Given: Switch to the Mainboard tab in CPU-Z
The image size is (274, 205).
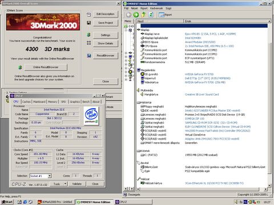Looking at the screenshot, I should [39, 102].
